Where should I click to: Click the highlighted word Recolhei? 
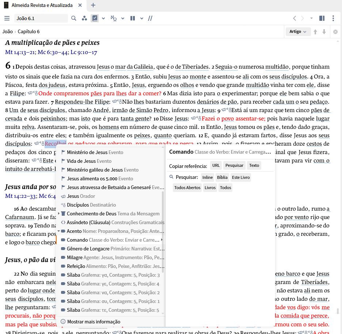coord(56,144)
